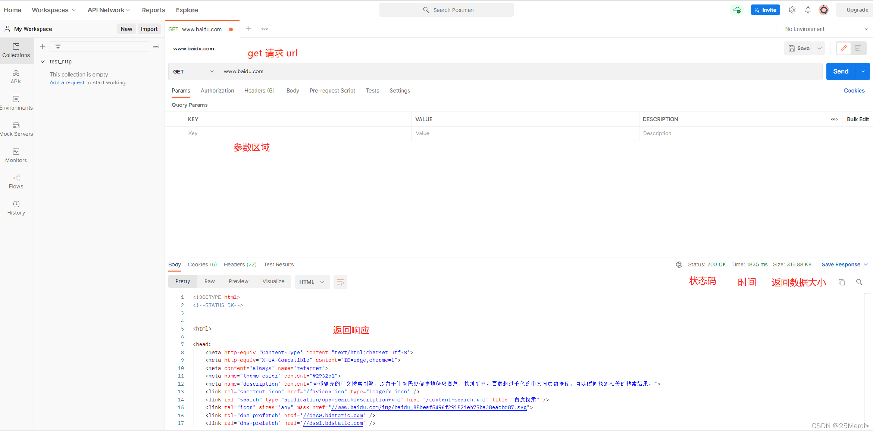Expand the API Network dropdown
873x432 pixels.
tap(109, 10)
